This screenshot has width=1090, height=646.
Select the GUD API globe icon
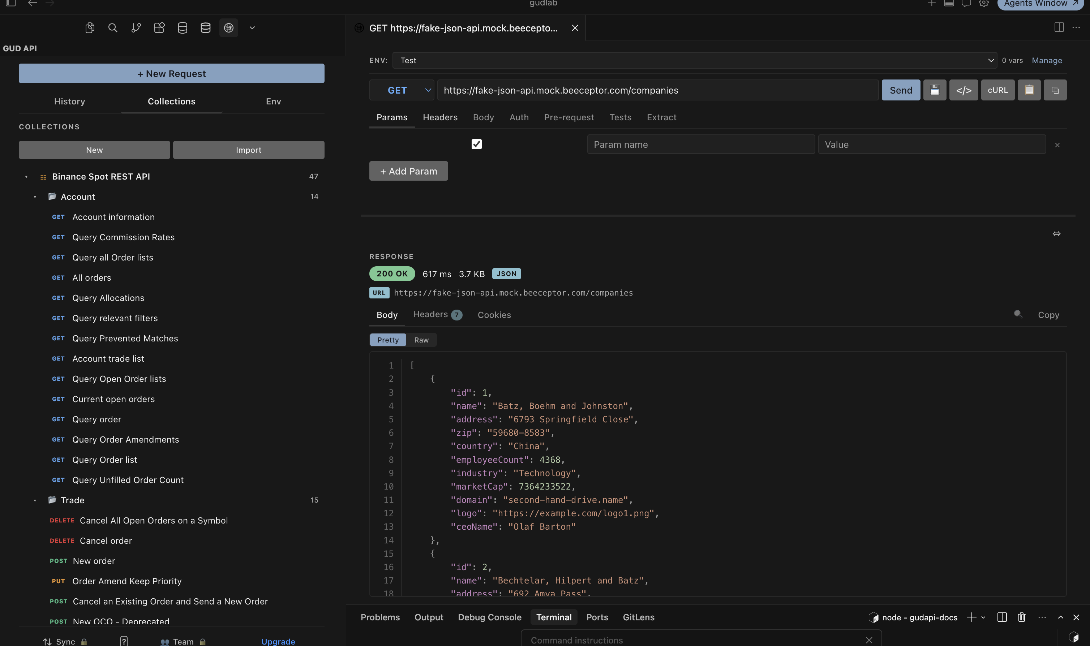(x=228, y=28)
